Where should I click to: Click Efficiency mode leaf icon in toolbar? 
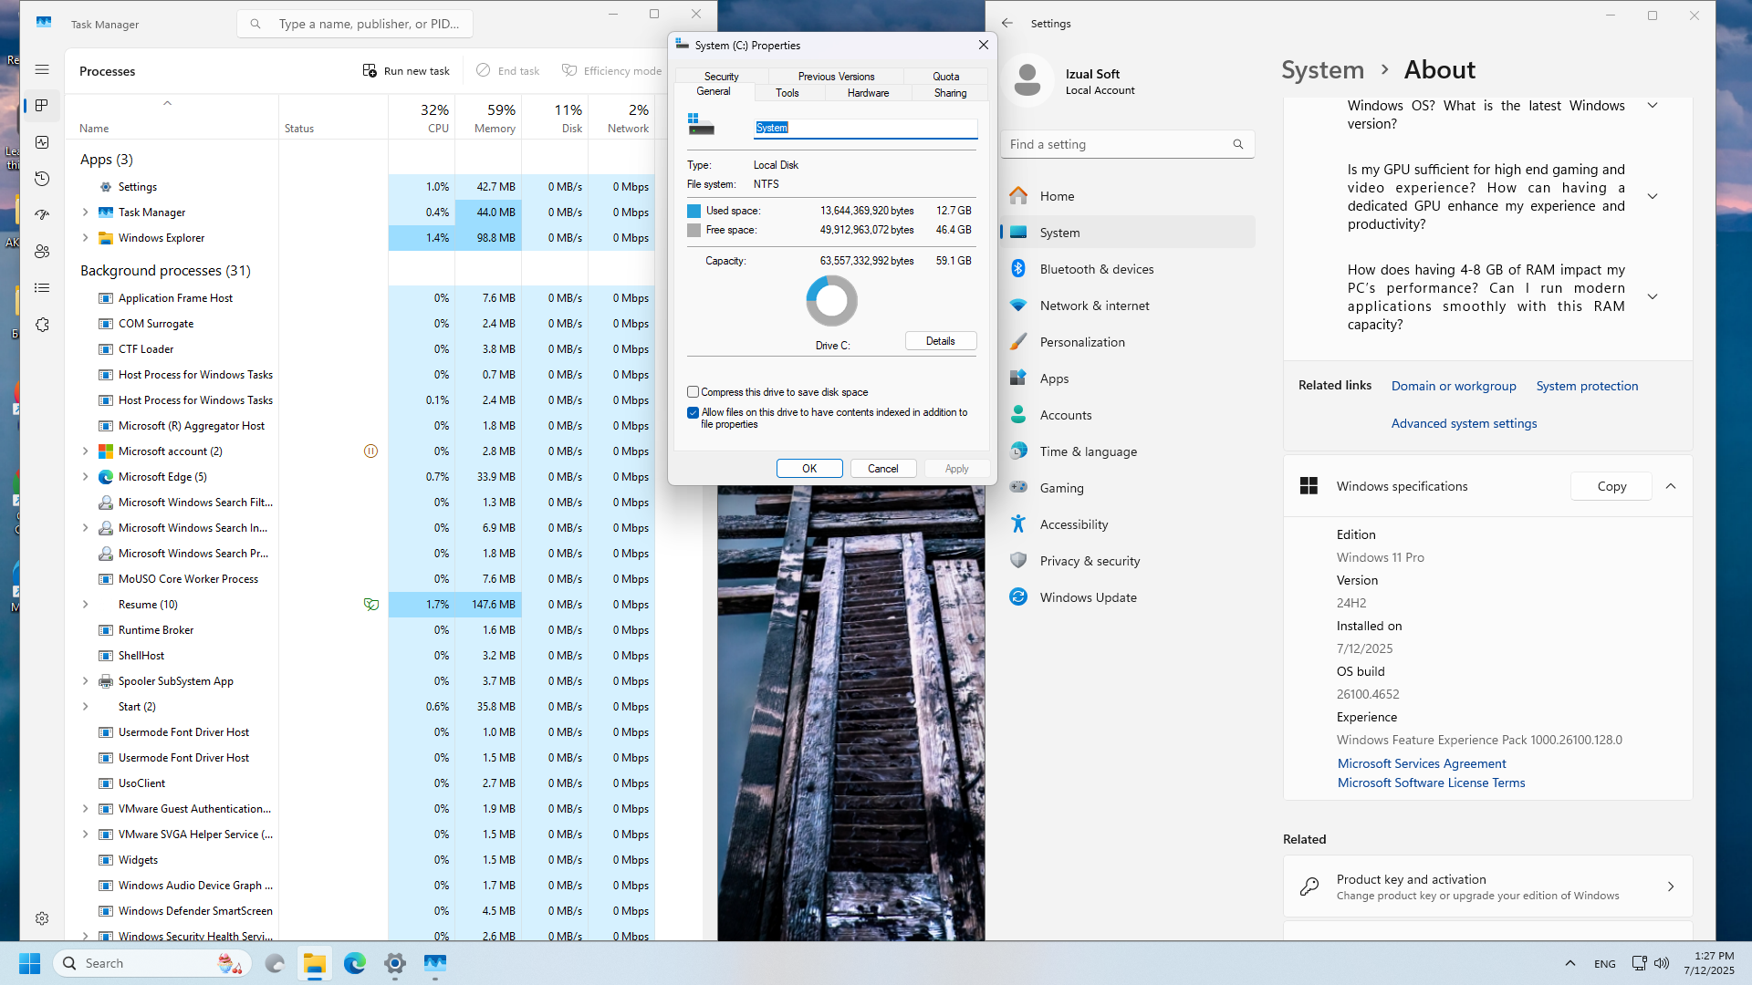[569, 70]
